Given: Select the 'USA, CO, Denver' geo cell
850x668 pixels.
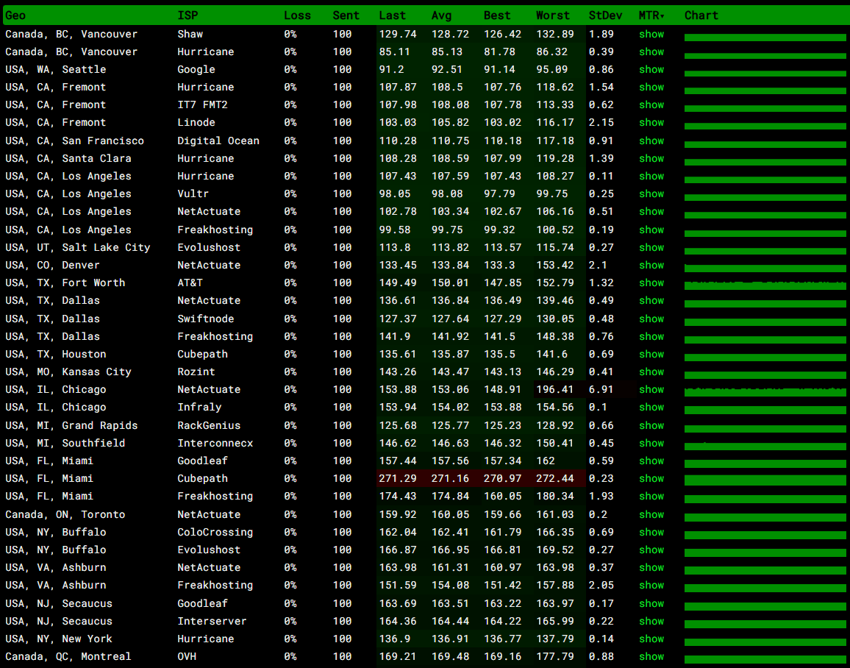Looking at the screenshot, I should [53, 265].
